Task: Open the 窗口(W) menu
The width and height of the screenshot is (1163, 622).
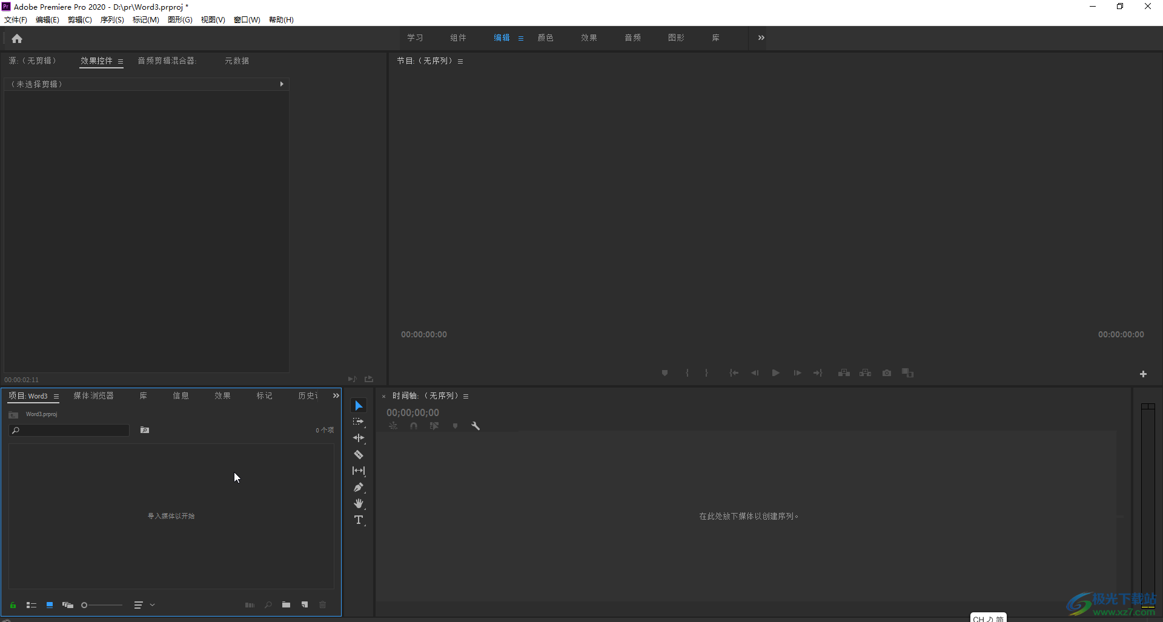Action: [247, 20]
